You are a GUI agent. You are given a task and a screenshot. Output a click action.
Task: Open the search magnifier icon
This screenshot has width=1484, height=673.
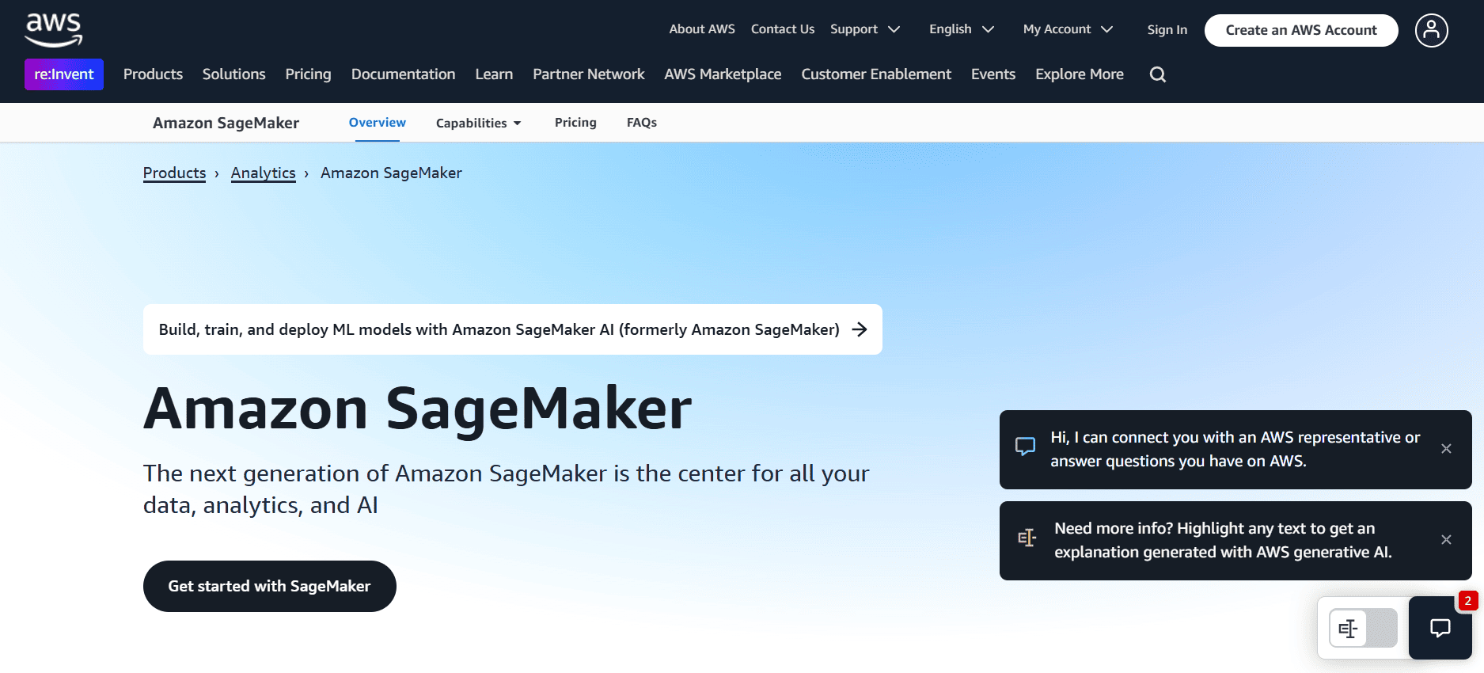(x=1158, y=74)
